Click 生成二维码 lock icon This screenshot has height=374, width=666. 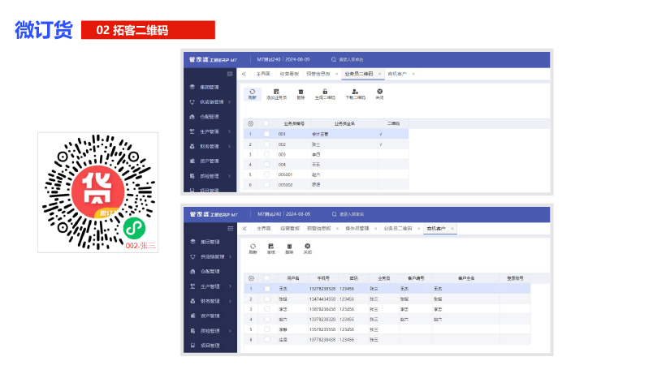click(x=325, y=92)
